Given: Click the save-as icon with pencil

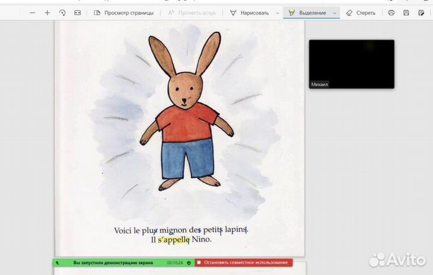Looking at the screenshot, I should point(421,13).
